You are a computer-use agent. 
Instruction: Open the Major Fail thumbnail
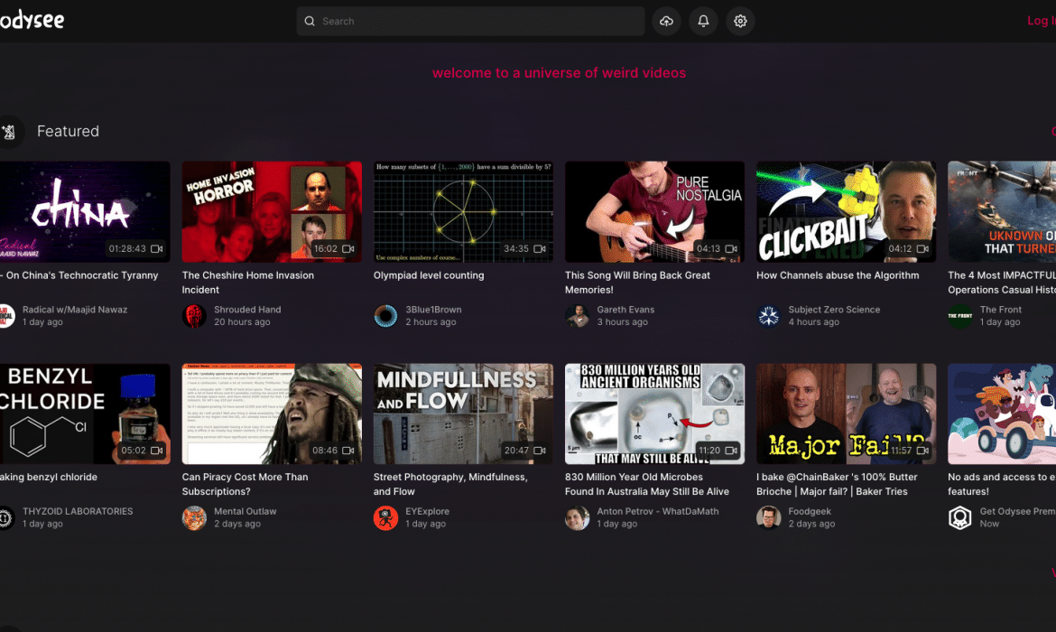point(846,414)
